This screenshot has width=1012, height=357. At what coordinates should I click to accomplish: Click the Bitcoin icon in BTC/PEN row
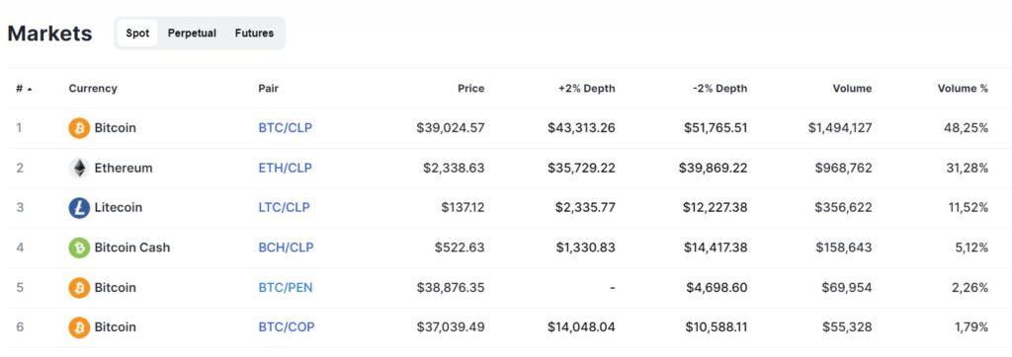pyautogui.click(x=79, y=287)
